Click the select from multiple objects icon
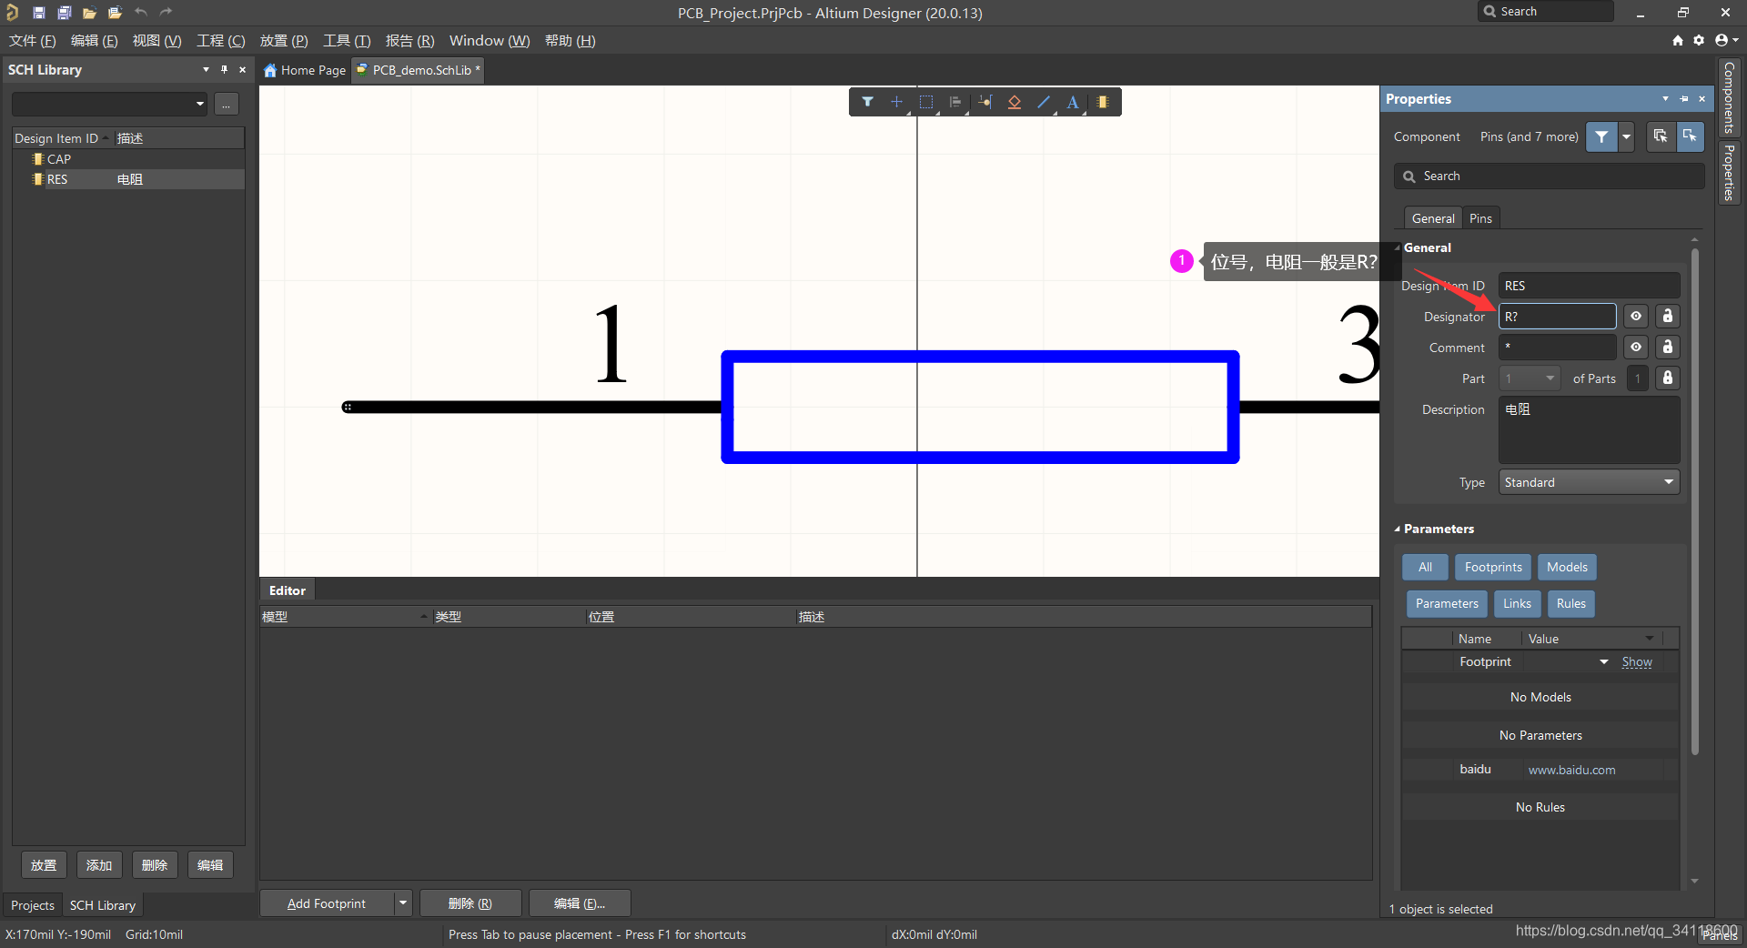 (x=1661, y=136)
